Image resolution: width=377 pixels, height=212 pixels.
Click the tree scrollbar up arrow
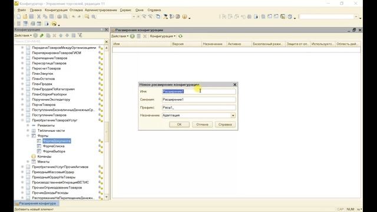point(107,48)
